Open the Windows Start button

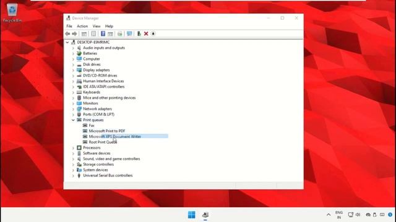tap(192, 215)
